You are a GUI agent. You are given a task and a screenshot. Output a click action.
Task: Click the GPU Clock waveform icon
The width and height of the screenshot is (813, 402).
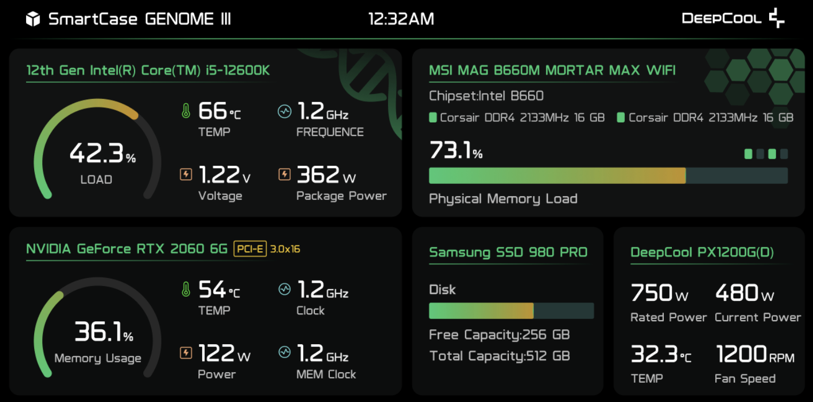click(x=284, y=290)
